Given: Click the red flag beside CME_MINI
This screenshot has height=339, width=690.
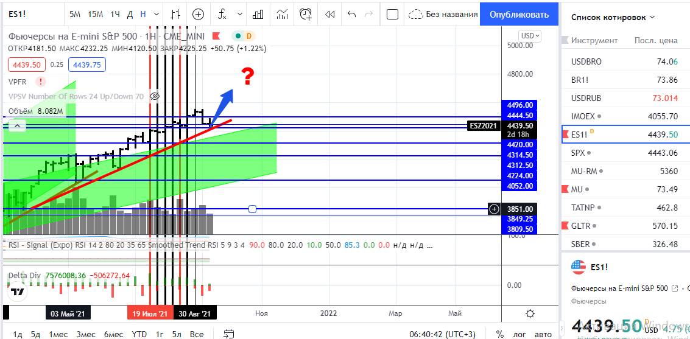Looking at the screenshot, I should (216, 36).
